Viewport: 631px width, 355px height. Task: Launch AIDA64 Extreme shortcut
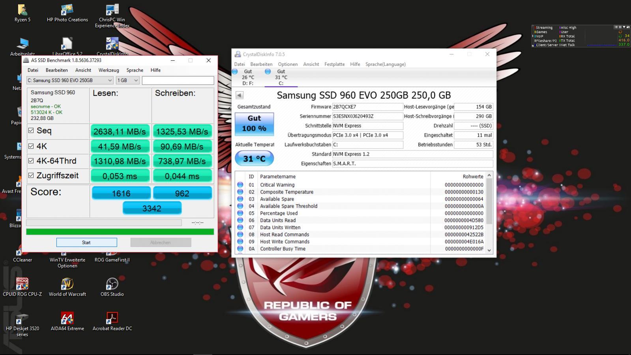tap(67, 321)
